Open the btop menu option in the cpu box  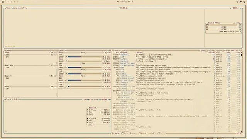[x=15, y=8]
